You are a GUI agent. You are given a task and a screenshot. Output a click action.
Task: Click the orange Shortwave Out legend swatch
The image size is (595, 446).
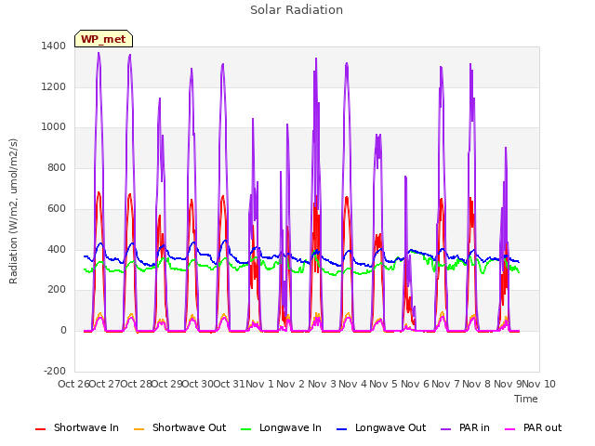pos(139,429)
